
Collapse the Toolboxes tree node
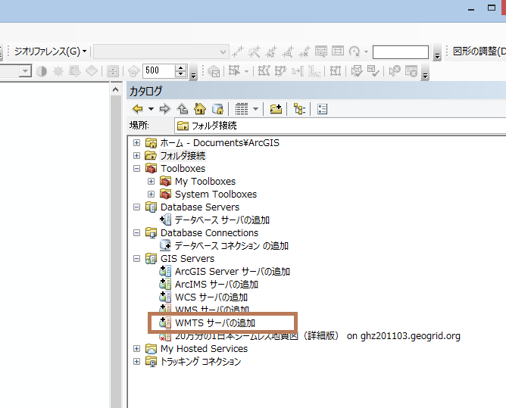pos(137,168)
